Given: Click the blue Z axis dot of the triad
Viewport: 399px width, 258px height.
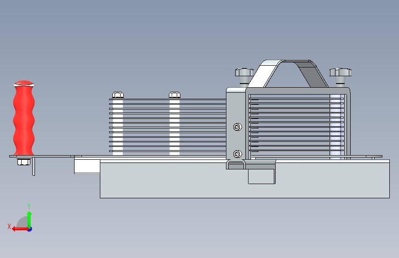Looking at the screenshot, I should [x=30, y=229].
